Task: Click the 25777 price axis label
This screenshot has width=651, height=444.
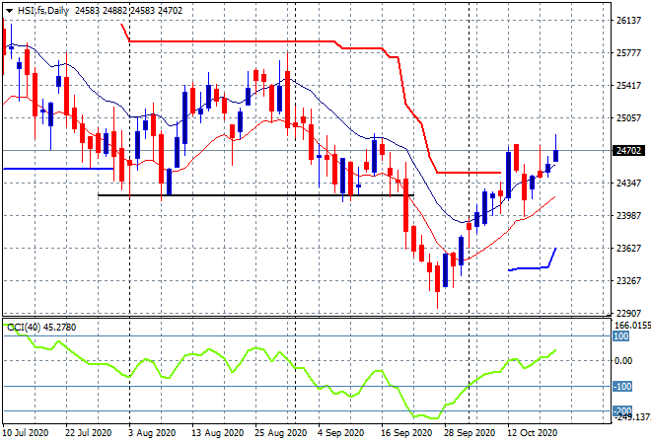Action: point(629,53)
